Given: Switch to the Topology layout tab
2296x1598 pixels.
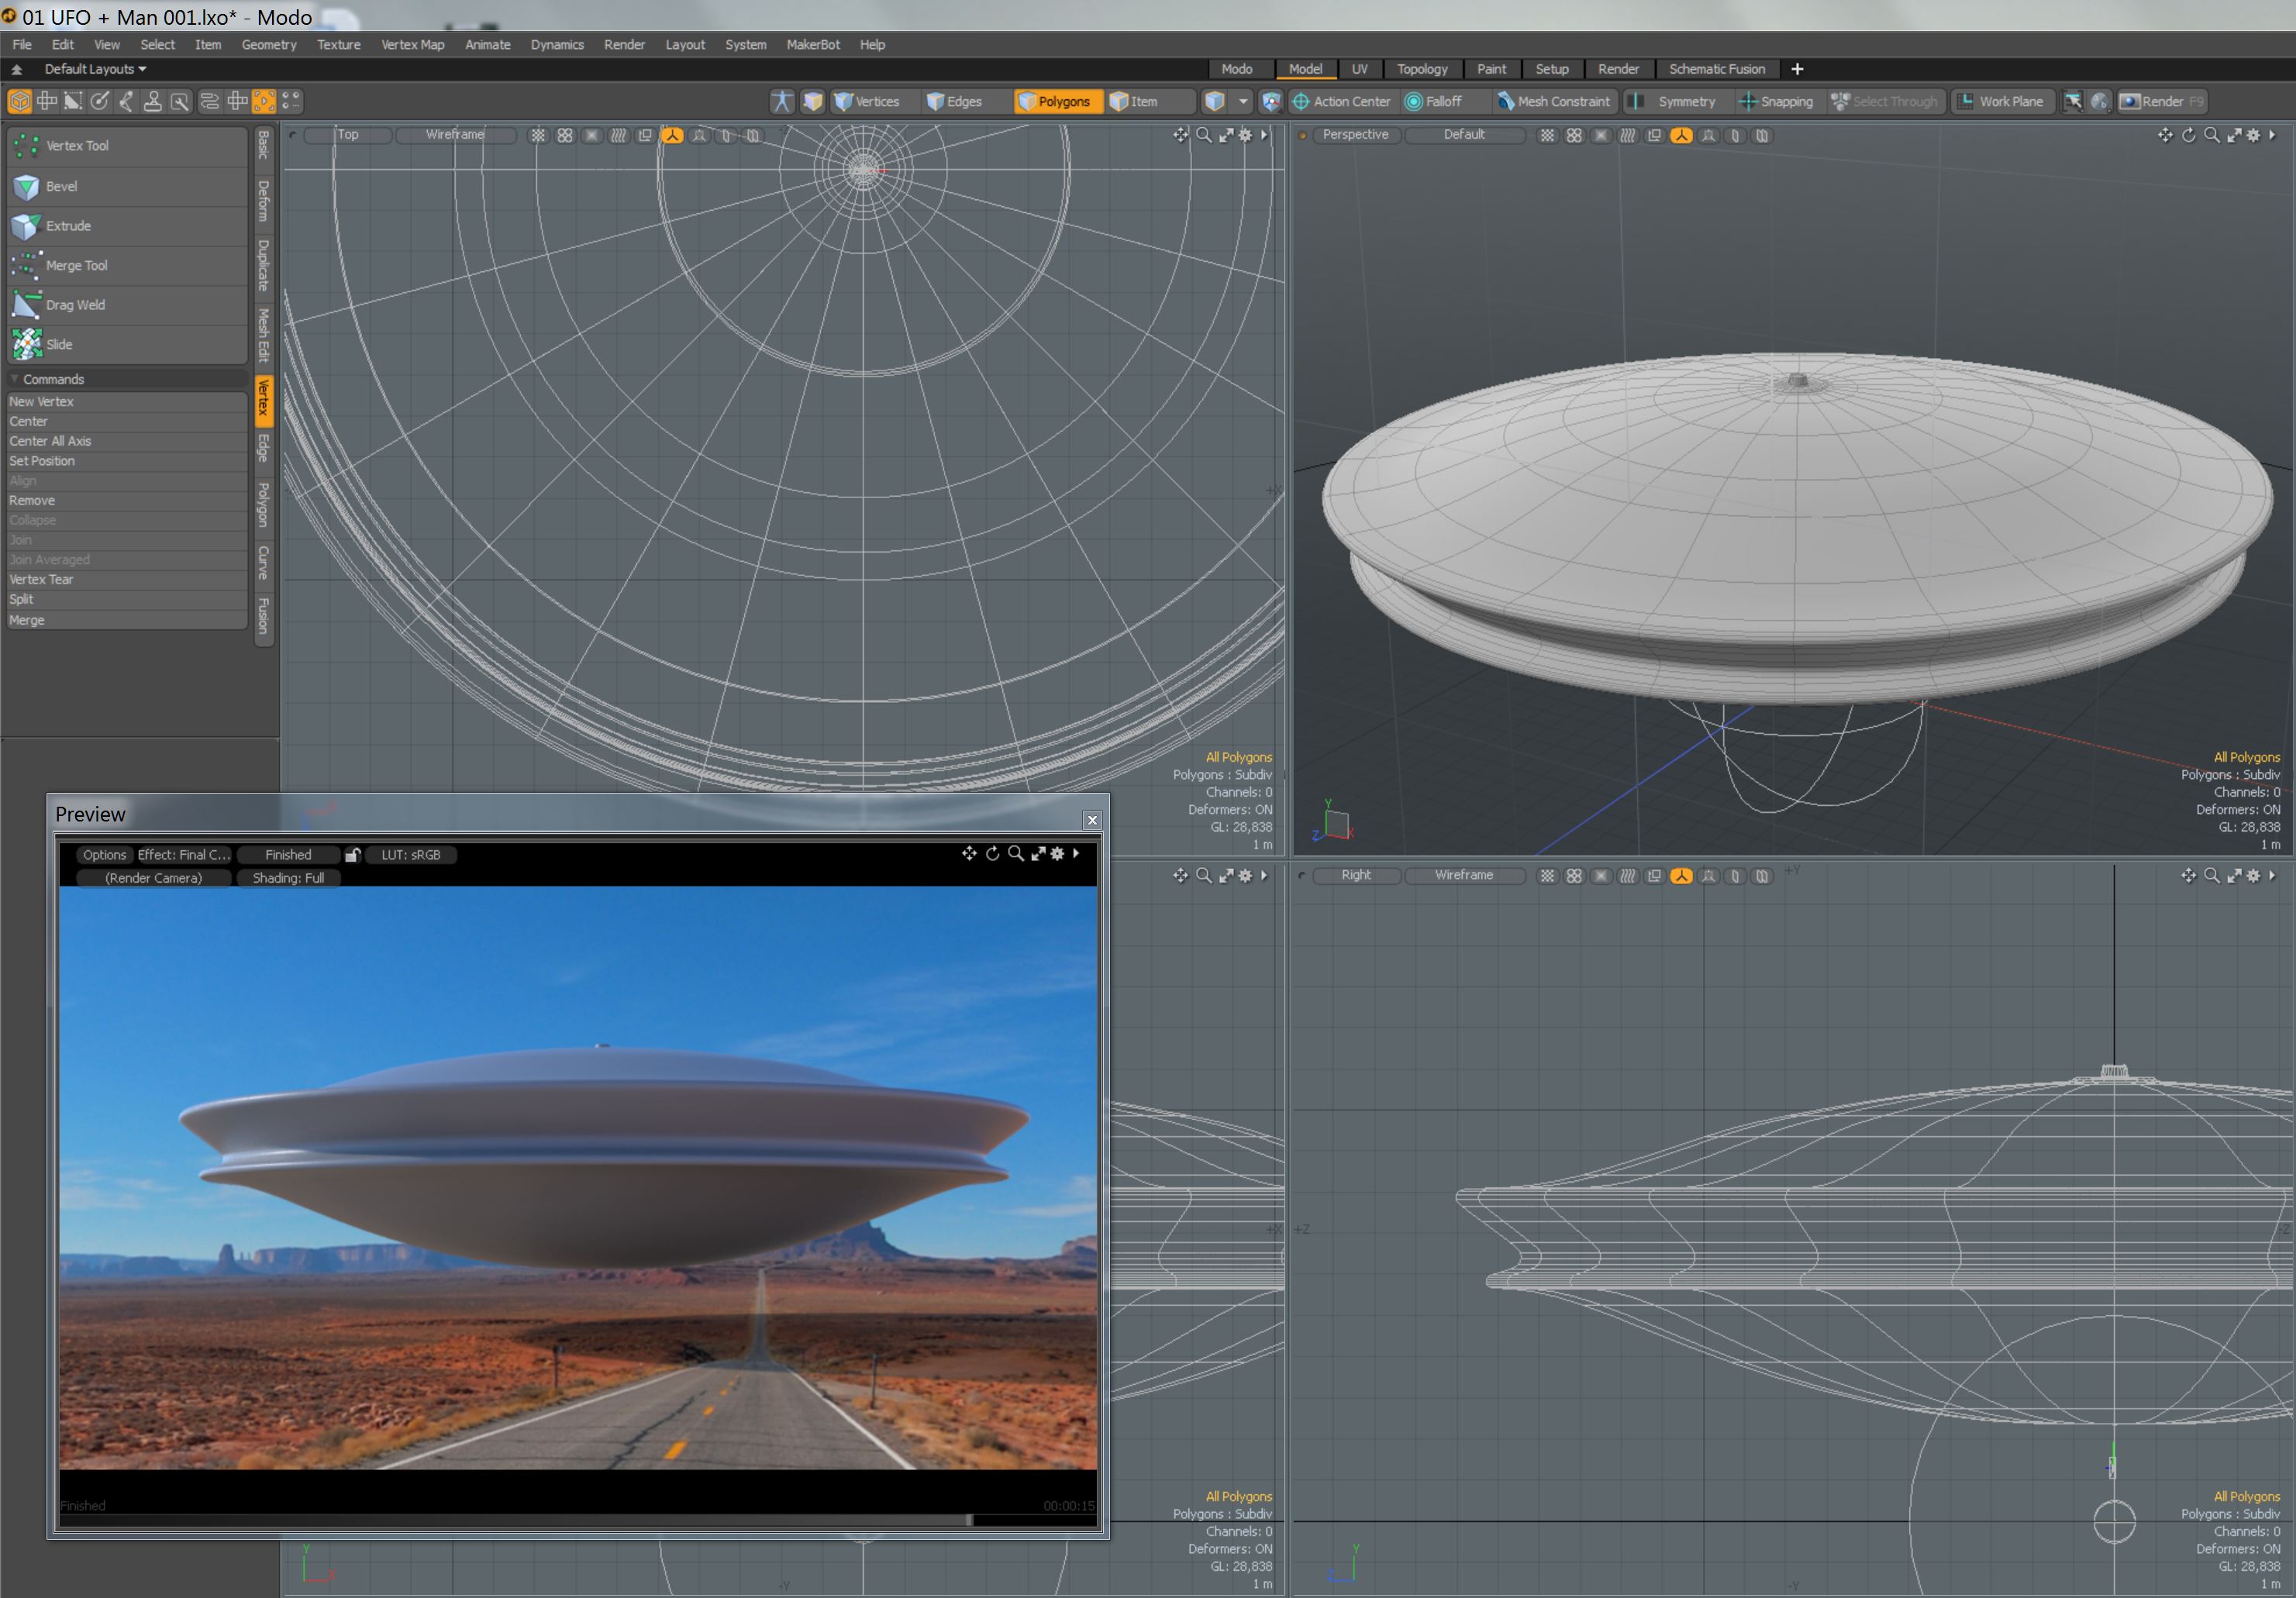Looking at the screenshot, I should [x=1421, y=69].
